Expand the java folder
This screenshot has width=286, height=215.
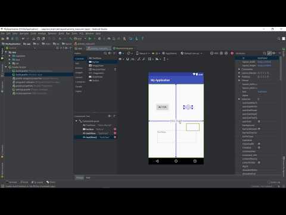(10, 60)
